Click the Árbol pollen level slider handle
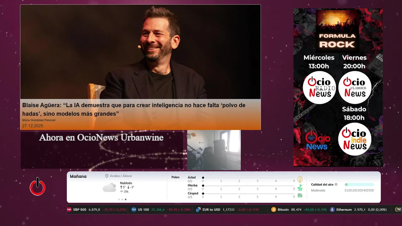Viewport: 402px width, 226px height. 203,178
